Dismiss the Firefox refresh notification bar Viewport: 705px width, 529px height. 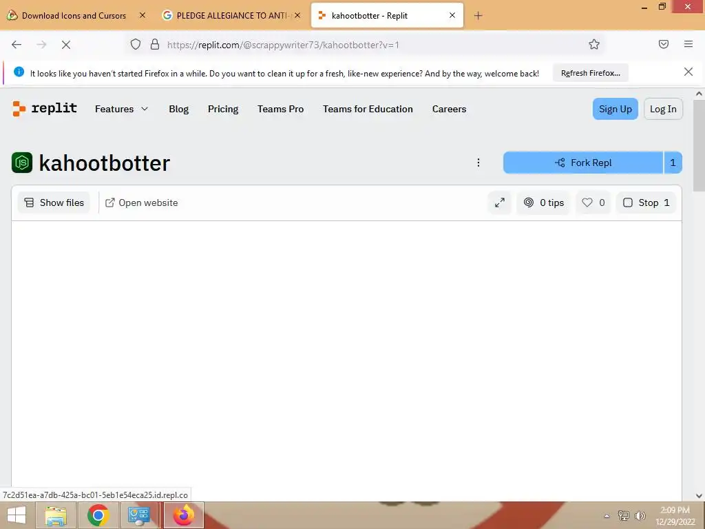click(x=688, y=72)
